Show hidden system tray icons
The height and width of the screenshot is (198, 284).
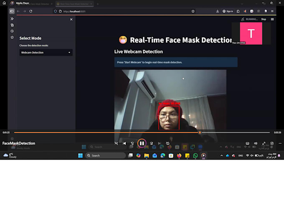tap(221, 156)
